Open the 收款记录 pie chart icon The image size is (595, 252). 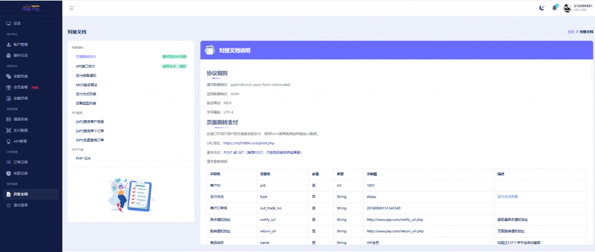tap(9, 173)
